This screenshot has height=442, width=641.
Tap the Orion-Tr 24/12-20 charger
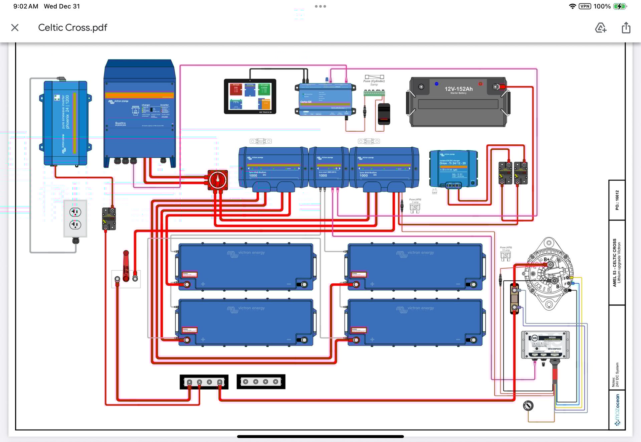pyautogui.click(x=453, y=169)
